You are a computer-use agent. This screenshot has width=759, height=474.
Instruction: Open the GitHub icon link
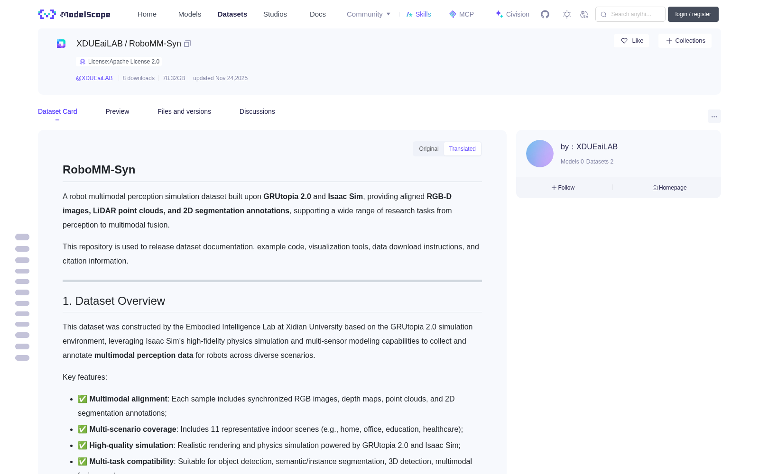(545, 14)
